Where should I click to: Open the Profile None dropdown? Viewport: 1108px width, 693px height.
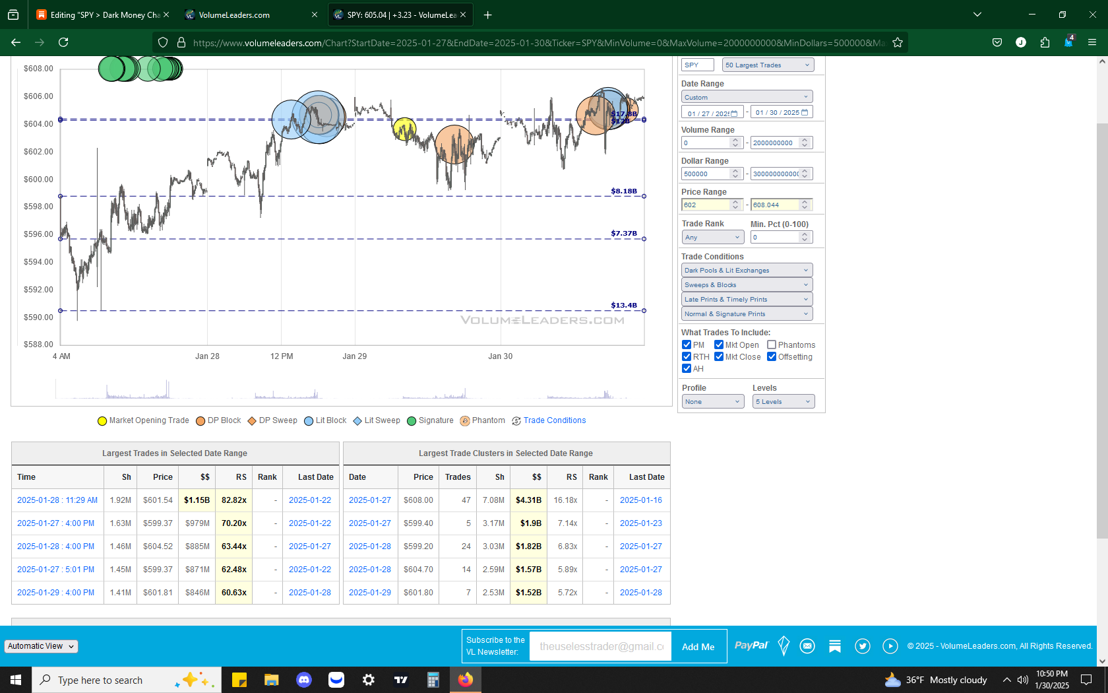(x=713, y=401)
